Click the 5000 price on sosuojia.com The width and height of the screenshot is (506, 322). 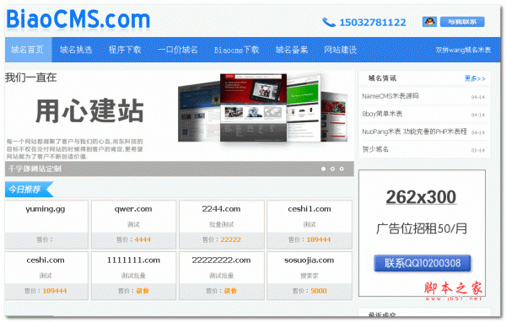[319, 291]
